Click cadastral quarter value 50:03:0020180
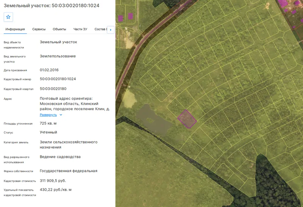This screenshot has width=303, height=207. click(x=53, y=89)
